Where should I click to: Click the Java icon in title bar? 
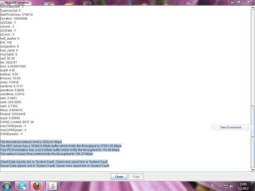[x=2, y=2]
